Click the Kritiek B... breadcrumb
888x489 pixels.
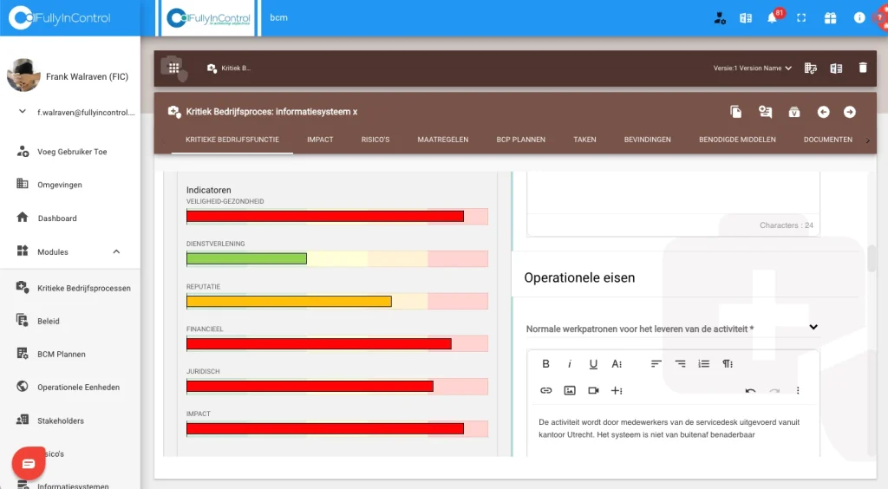(x=229, y=68)
